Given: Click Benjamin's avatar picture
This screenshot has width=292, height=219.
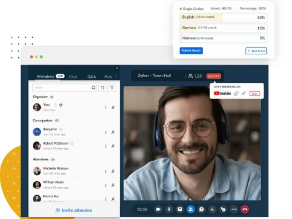Looking at the screenshot, I should pyautogui.click(x=37, y=132).
